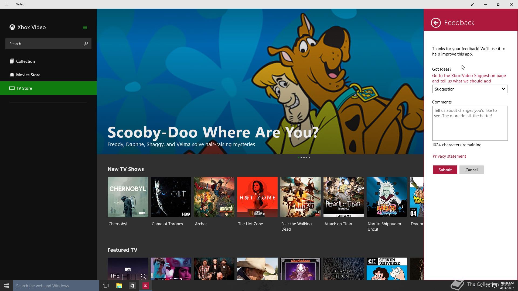Viewport: 518px width, 291px height.
Task: Toggle the green hamburger menu in Xbox Video sidebar
Action: (85, 27)
